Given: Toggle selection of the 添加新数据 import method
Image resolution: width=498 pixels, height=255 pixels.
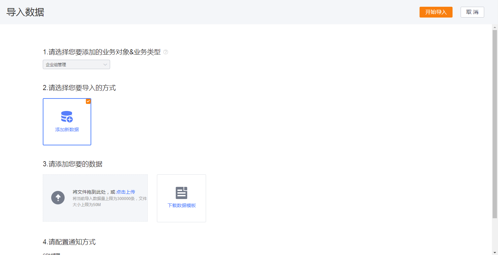Looking at the screenshot, I should [67, 122].
